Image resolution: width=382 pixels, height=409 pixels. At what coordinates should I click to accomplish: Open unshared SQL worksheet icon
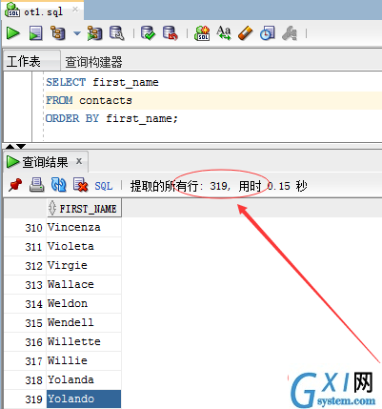(x=202, y=33)
